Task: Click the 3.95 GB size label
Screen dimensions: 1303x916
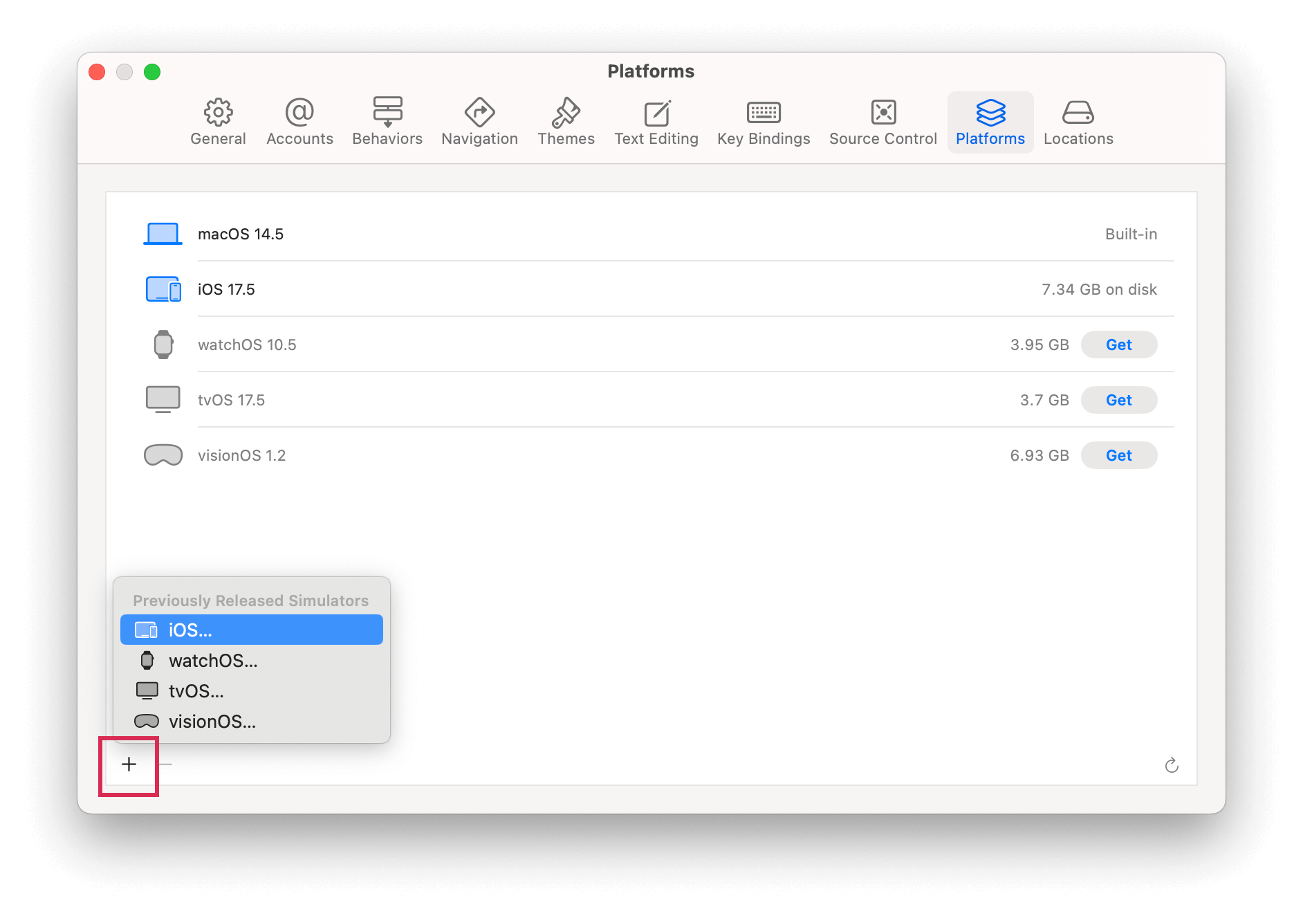Action: coord(1039,345)
